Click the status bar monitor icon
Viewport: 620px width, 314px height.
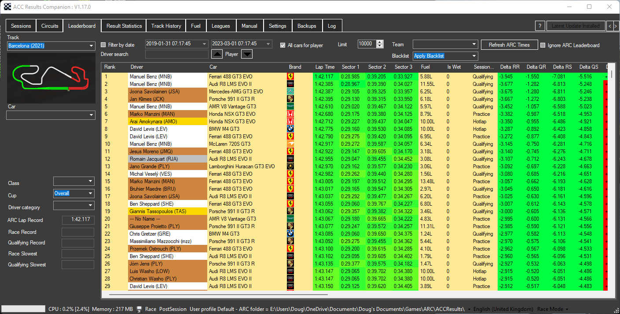139,309
